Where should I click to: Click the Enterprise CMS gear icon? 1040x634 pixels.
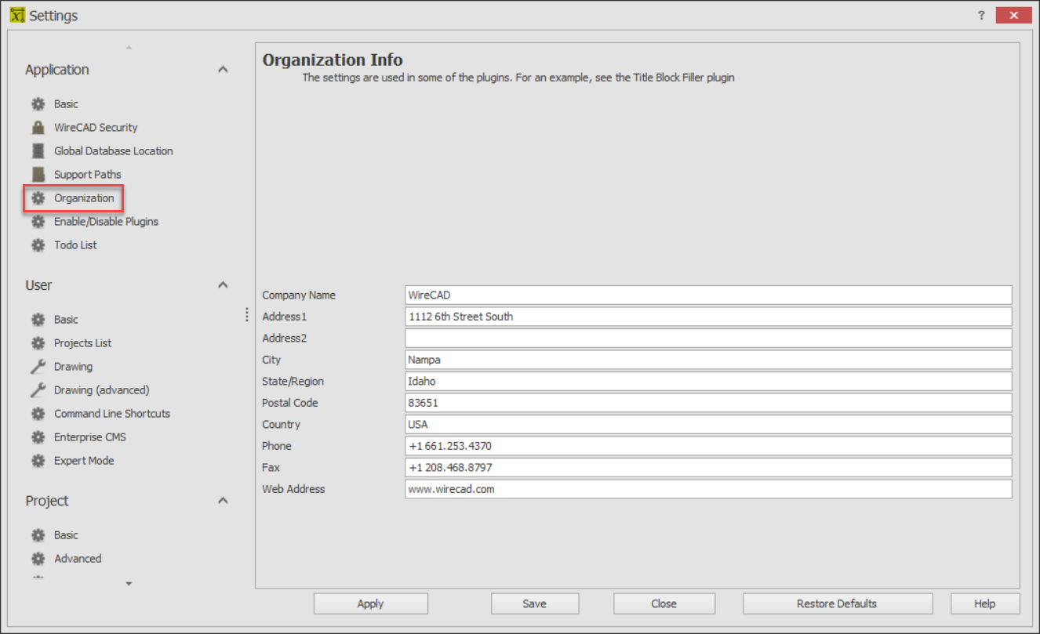click(x=38, y=437)
